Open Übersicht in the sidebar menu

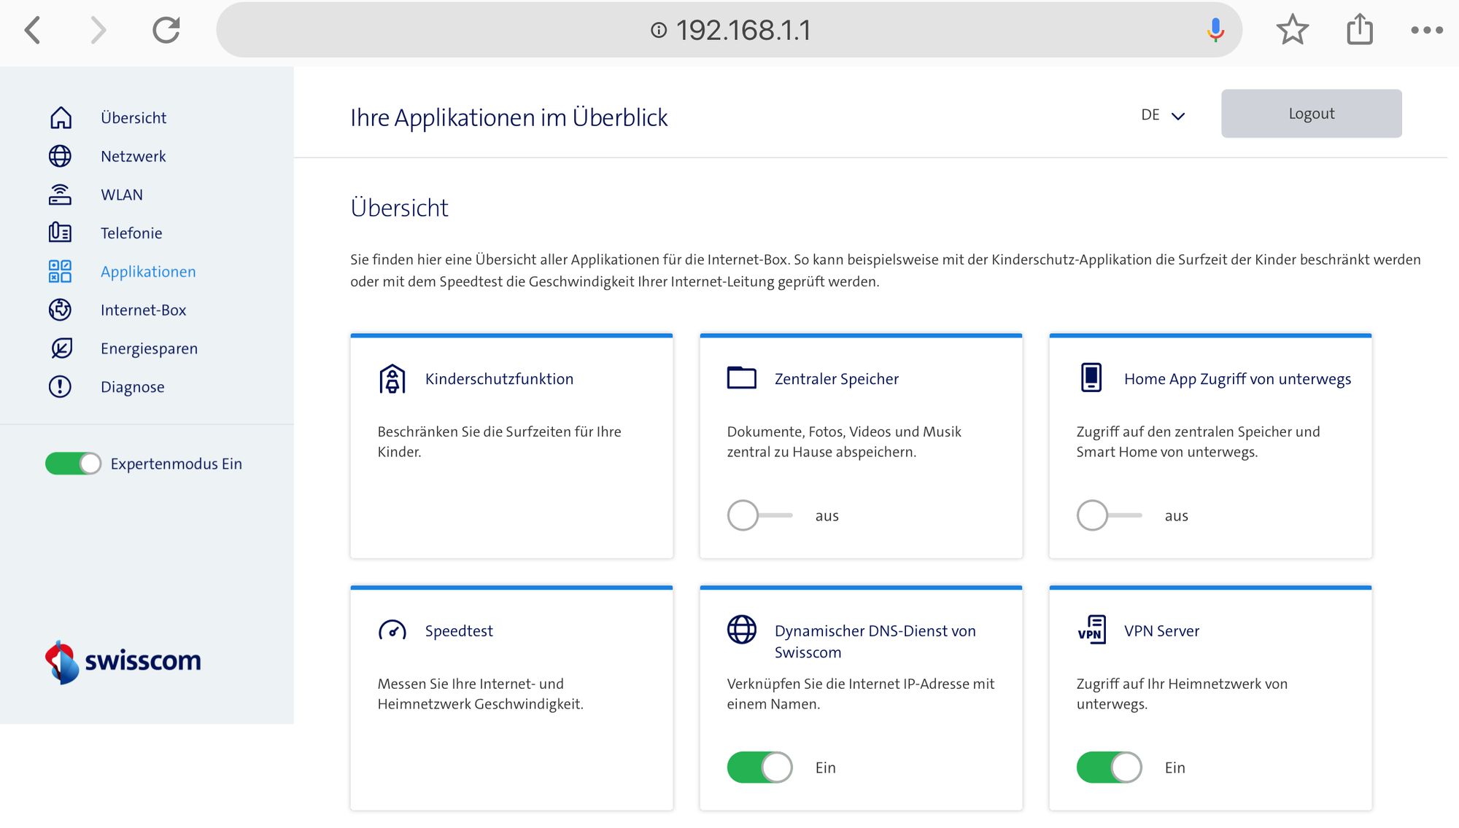[x=133, y=117]
